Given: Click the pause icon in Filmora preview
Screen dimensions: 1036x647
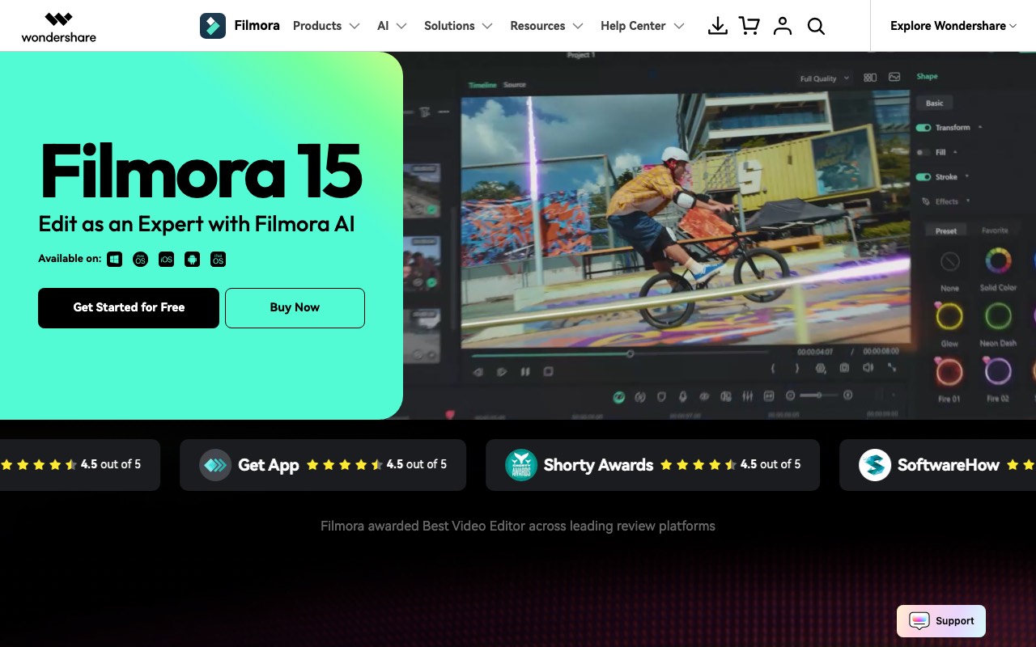Looking at the screenshot, I should 525,372.
